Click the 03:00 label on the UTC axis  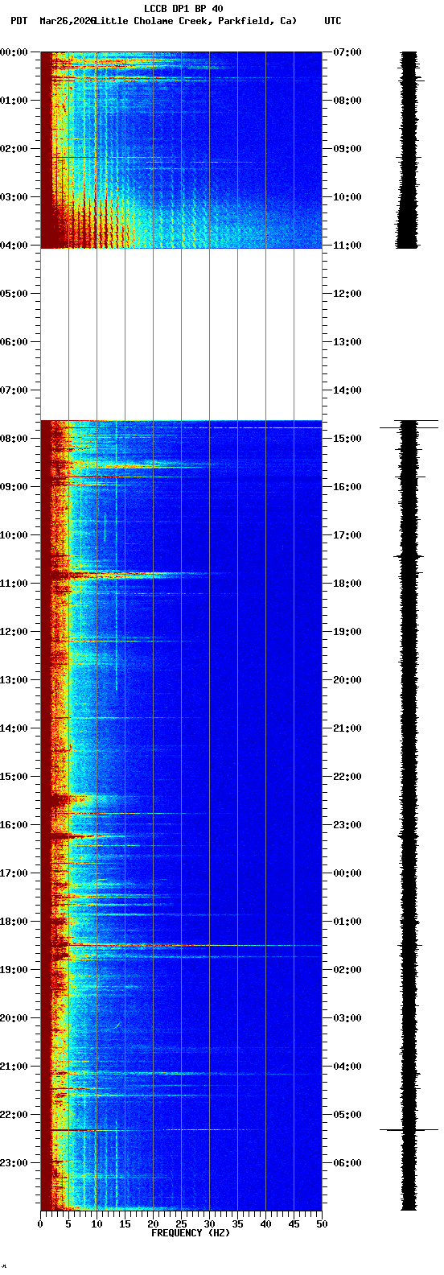click(x=347, y=1018)
